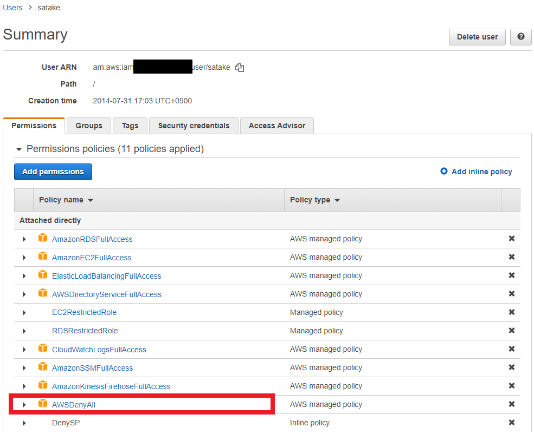Sort by the Policy name column

pos(66,200)
